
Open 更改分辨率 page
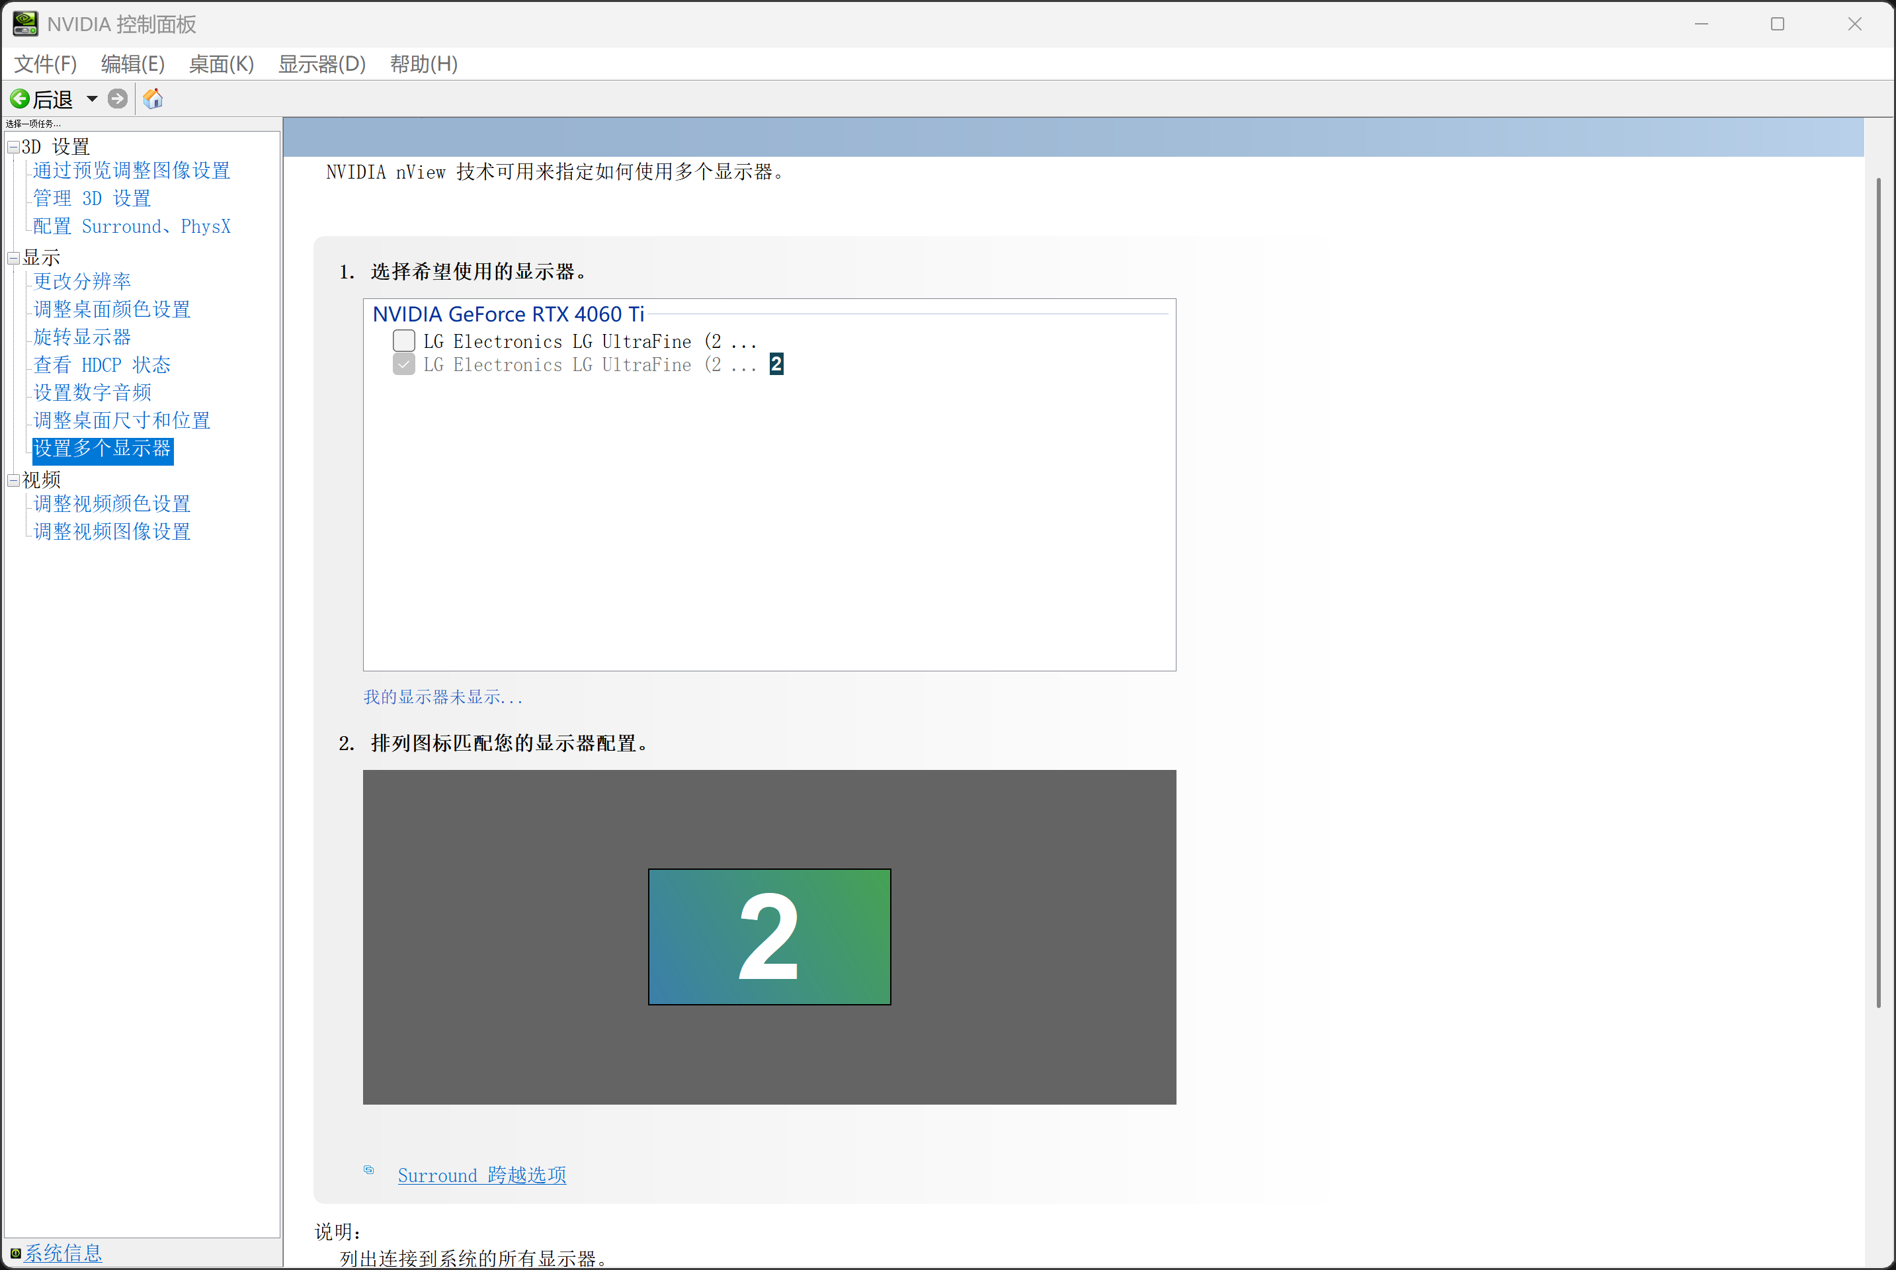pyautogui.click(x=82, y=282)
